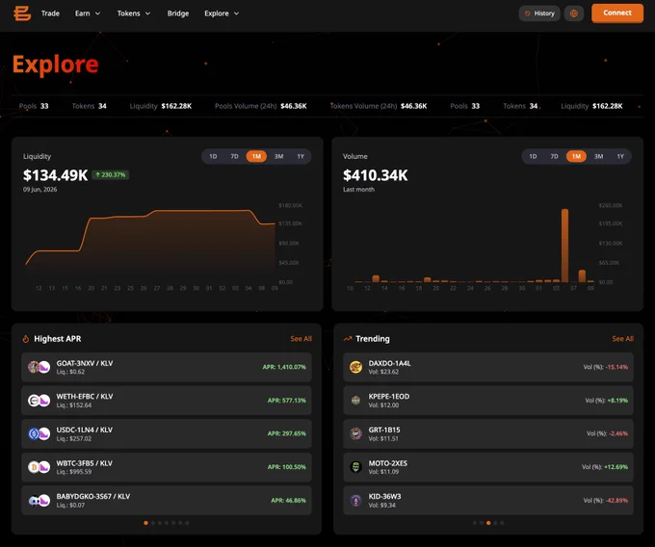Open the Bridge page
The image size is (655, 547).
pos(178,13)
